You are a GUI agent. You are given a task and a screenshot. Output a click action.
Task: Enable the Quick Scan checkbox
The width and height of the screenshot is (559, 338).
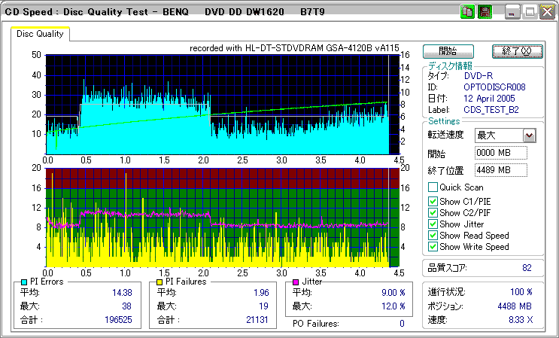point(433,187)
